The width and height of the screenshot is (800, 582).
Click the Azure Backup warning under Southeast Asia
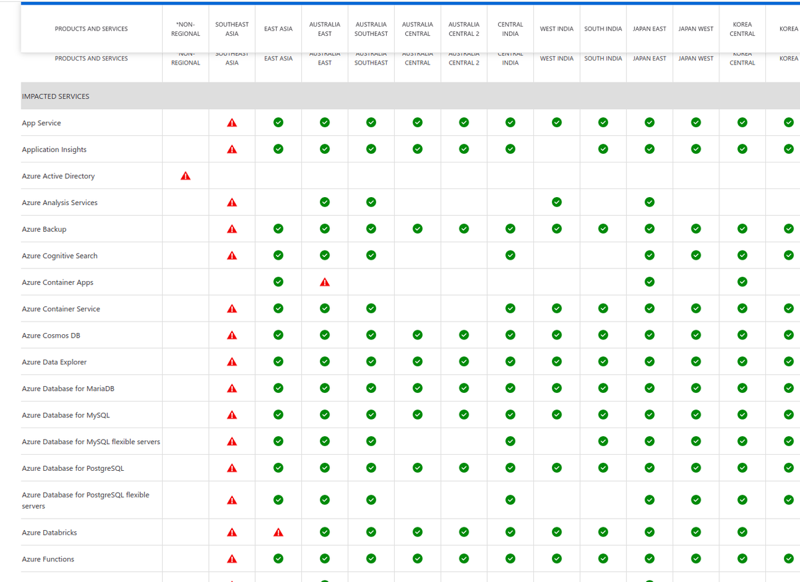(232, 229)
